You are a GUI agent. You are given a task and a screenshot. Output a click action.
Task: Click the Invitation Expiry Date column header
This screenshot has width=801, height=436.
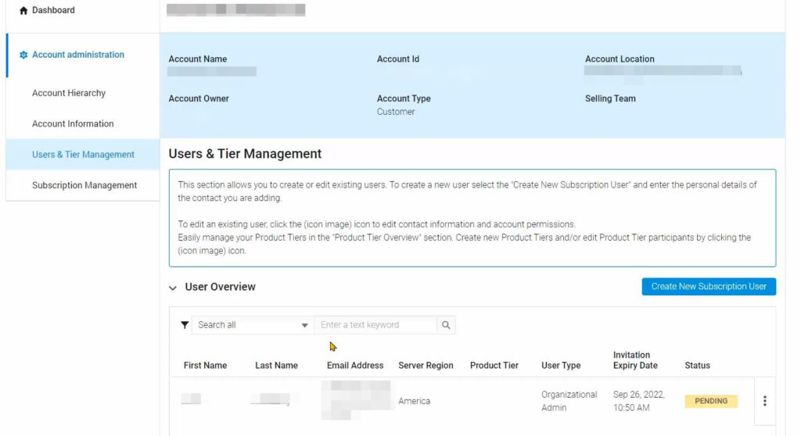coord(635,360)
